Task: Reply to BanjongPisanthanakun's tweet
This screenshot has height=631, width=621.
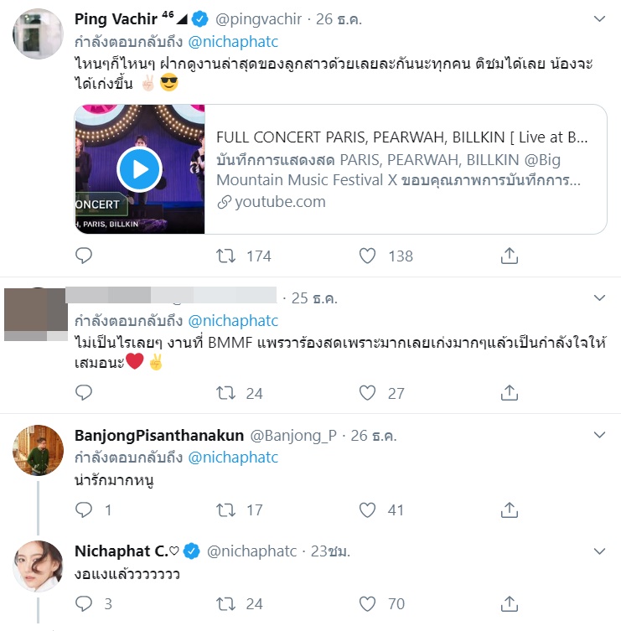Action: tap(84, 509)
